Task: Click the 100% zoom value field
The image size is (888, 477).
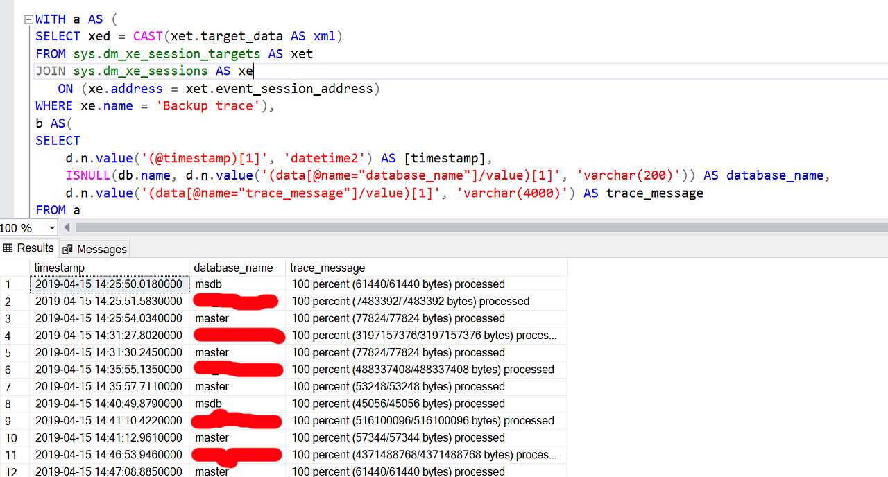Action: click(17, 227)
